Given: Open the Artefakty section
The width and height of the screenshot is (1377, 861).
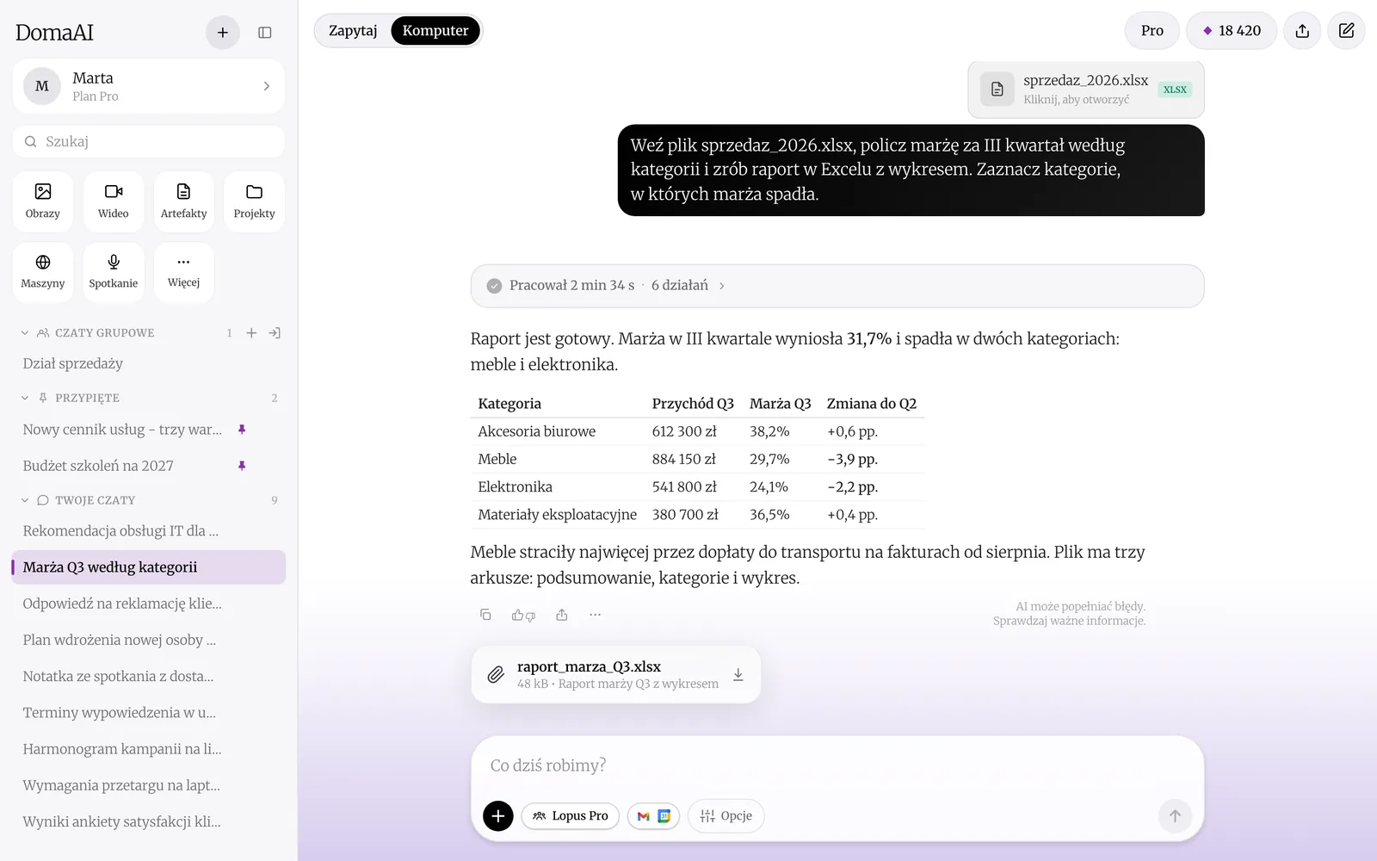Looking at the screenshot, I should (184, 201).
